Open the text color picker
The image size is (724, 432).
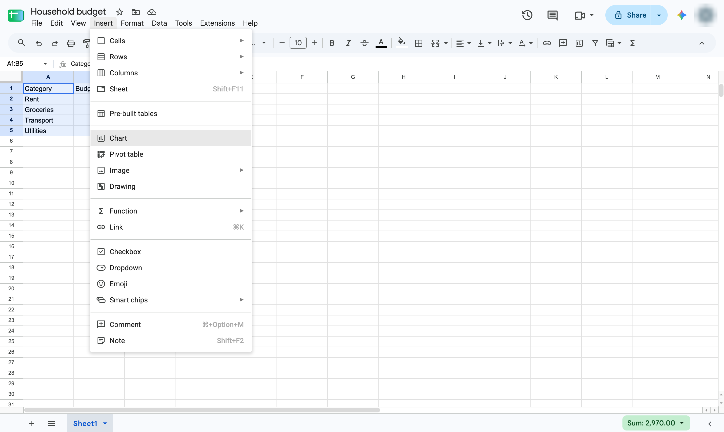(381, 43)
